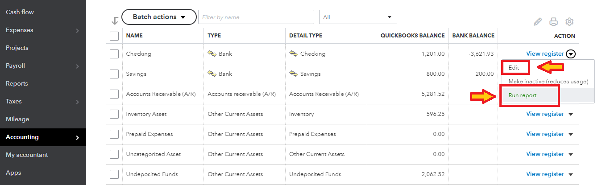Image resolution: width=598 pixels, height=185 pixels.
Task: Click the Filter by name input field
Action: [256, 17]
